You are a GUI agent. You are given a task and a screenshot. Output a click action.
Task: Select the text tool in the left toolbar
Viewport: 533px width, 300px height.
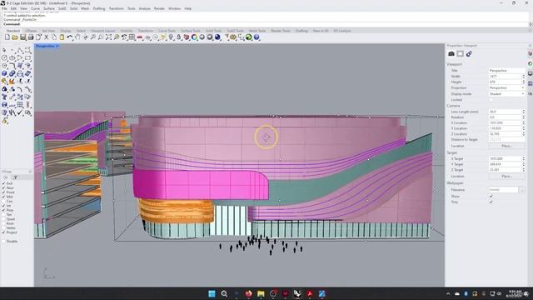click(x=4, y=97)
